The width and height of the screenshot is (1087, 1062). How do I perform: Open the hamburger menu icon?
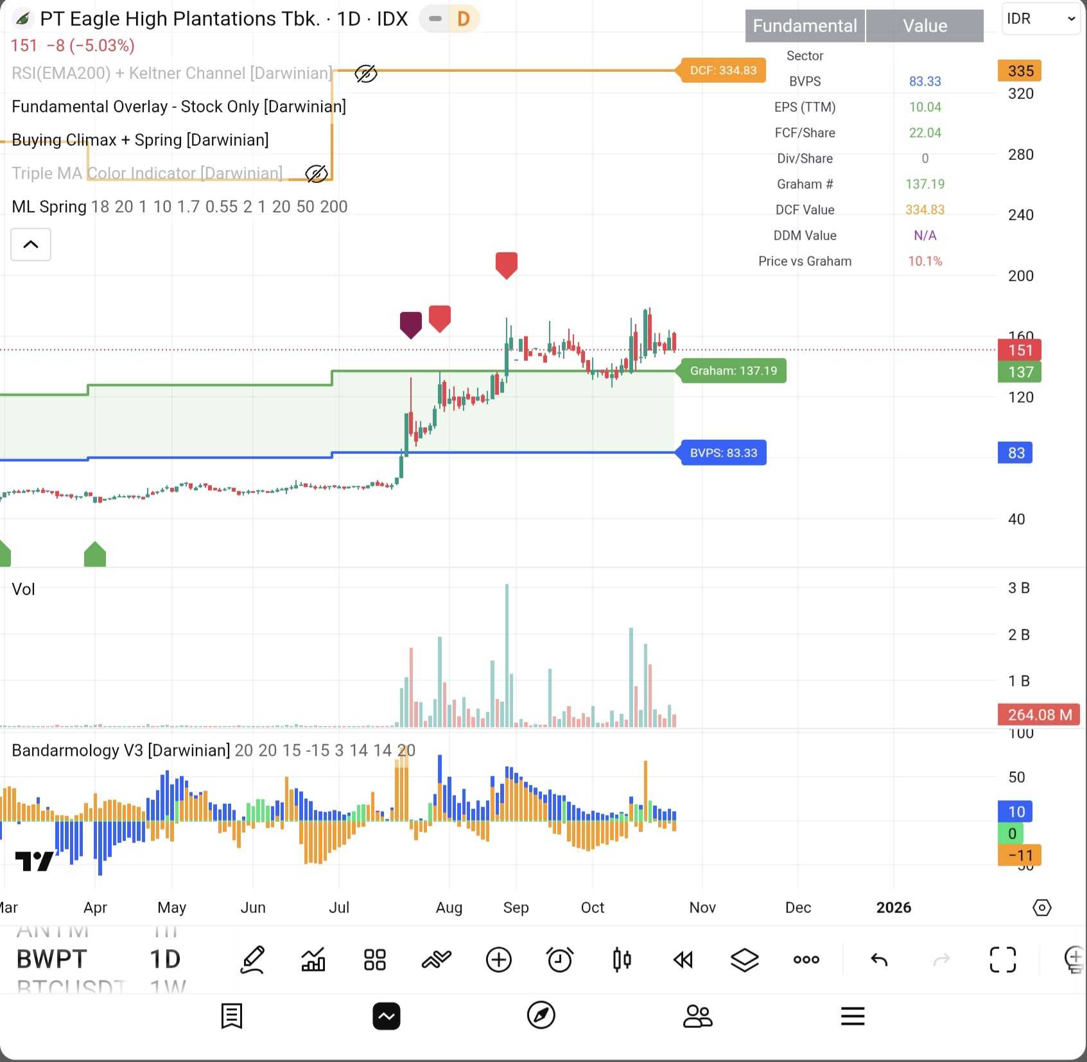[853, 1016]
